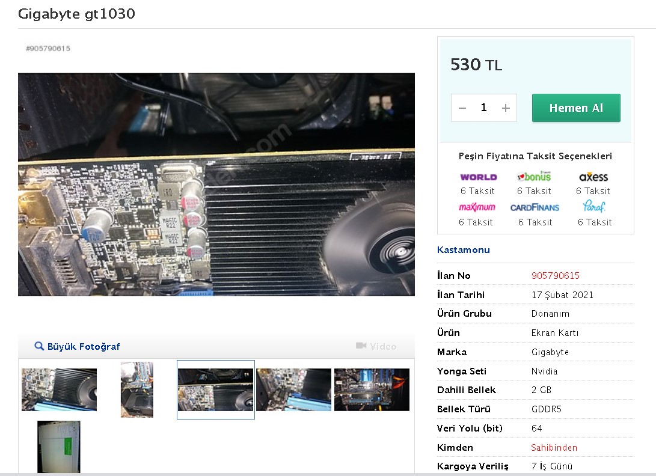Click 6 Taksit under the CardFinans logo
The height and width of the screenshot is (476, 656).
pyautogui.click(x=535, y=222)
